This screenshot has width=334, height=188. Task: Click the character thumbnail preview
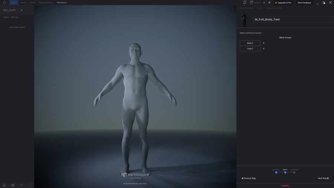tap(245, 19)
